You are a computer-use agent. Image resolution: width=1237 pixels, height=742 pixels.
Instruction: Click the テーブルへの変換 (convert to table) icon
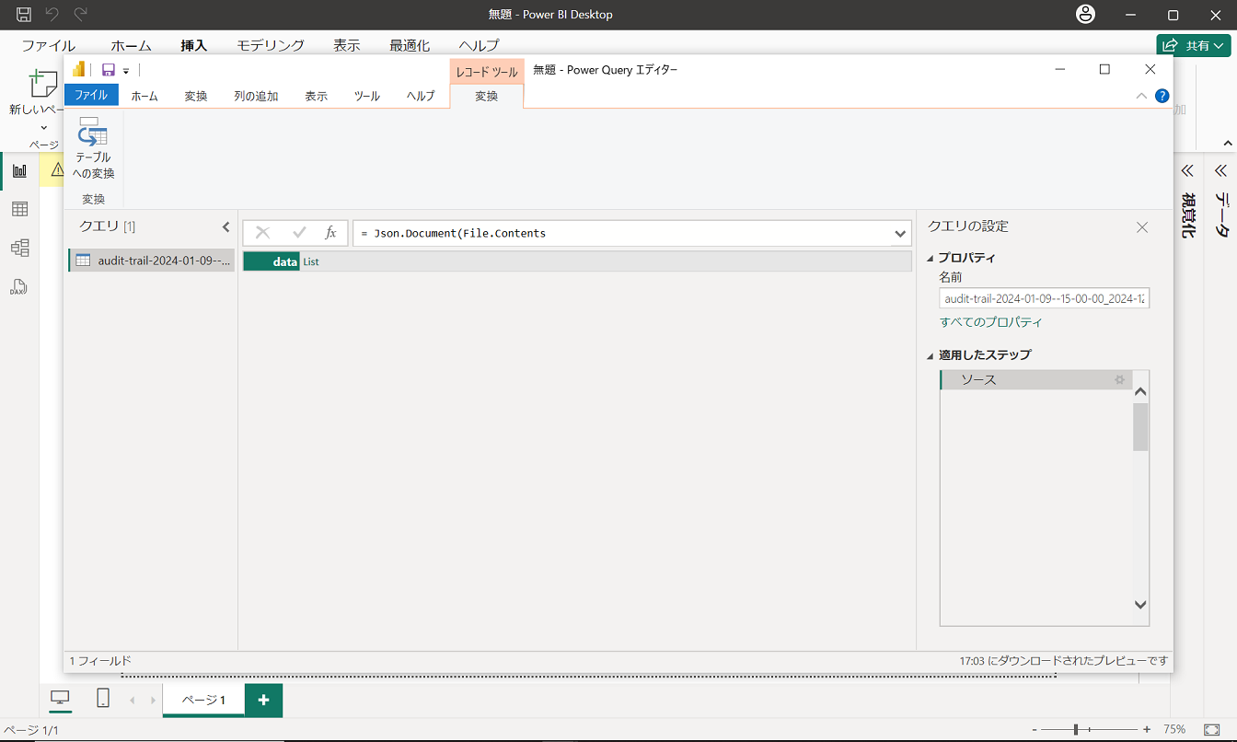[93, 133]
